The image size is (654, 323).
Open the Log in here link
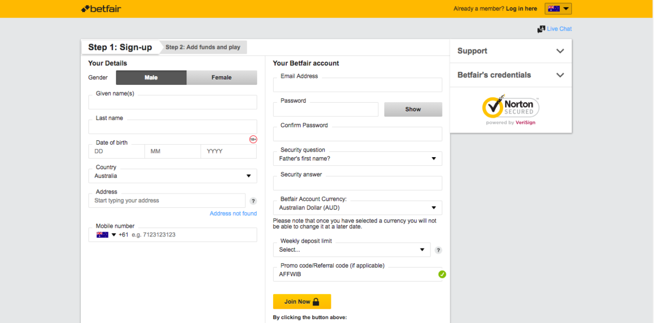coord(521,9)
